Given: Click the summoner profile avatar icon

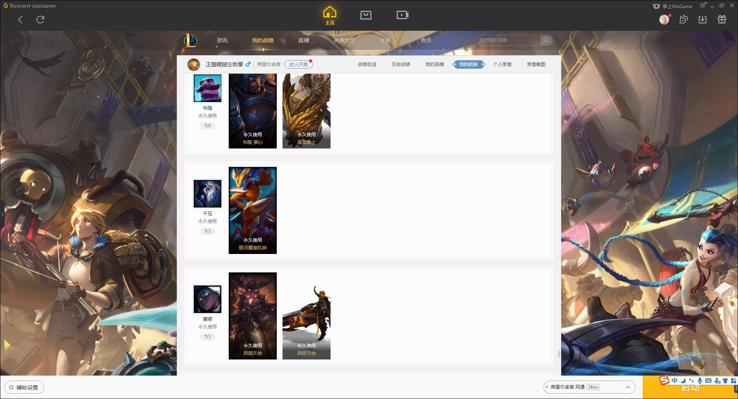Looking at the screenshot, I should coord(194,64).
